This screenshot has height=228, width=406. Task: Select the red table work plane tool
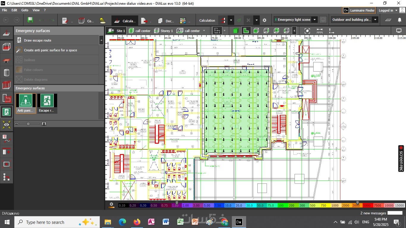tap(7, 60)
